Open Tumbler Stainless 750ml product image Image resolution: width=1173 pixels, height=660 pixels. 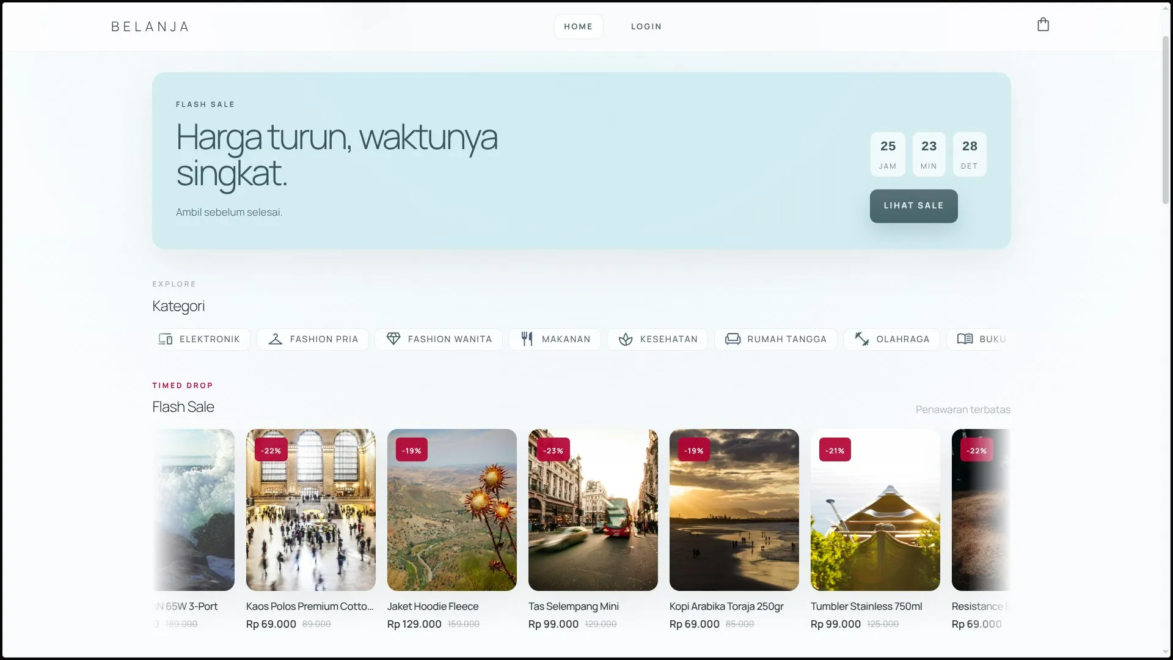[875, 510]
